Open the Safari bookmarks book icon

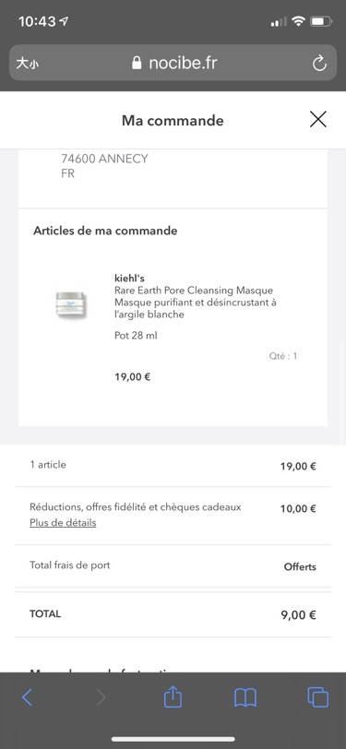[x=245, y=697]
